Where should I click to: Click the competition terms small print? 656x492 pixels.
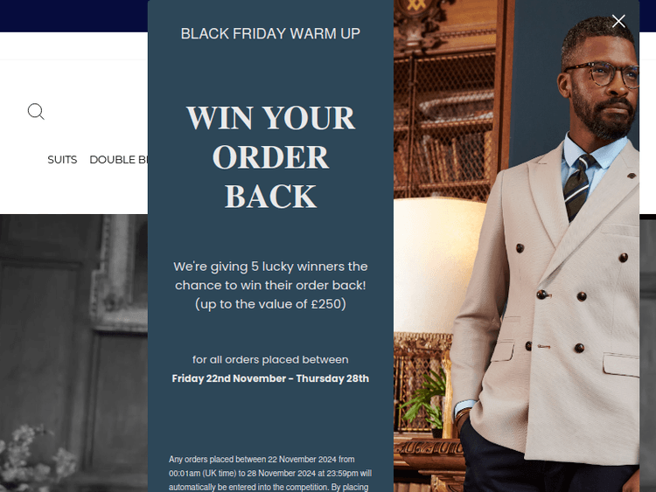[270, 473]
